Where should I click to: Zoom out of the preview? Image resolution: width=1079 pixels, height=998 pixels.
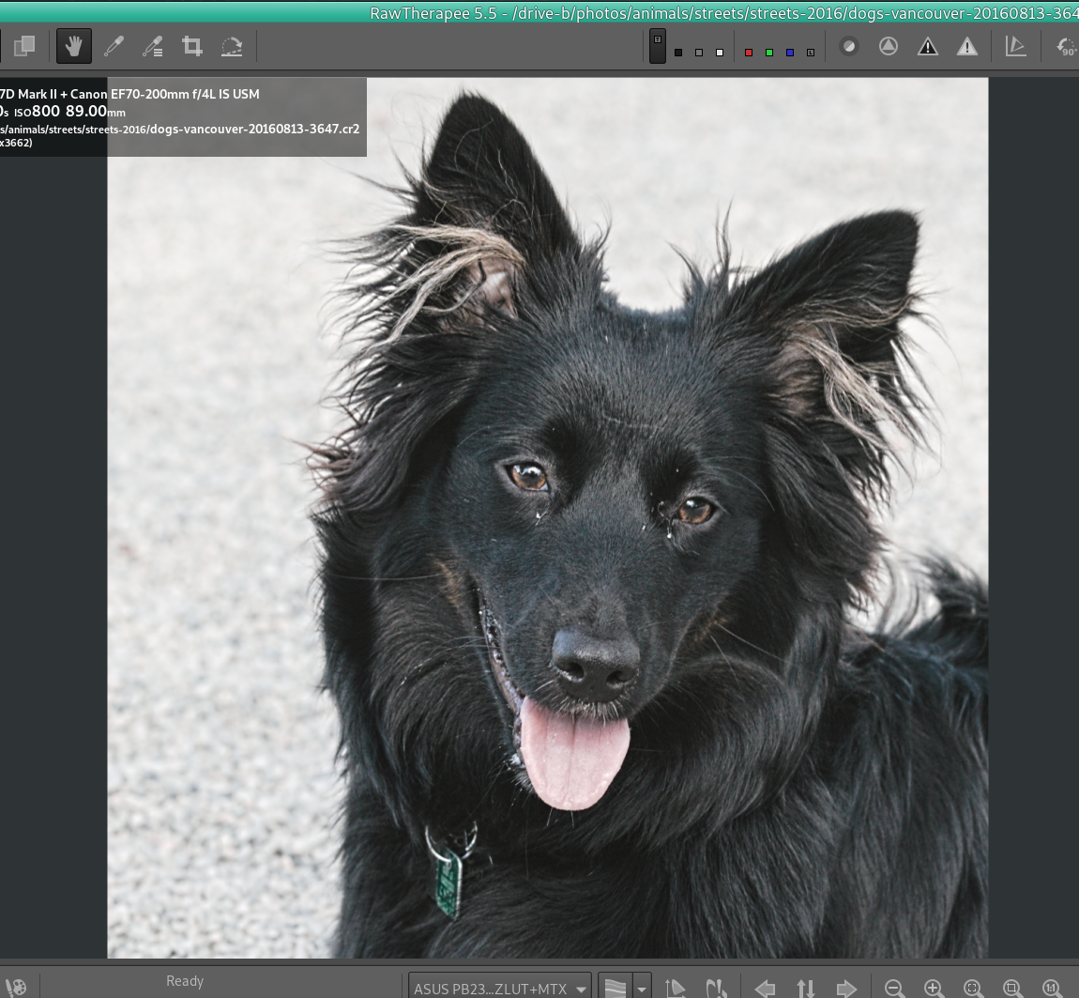[x=894, y=988]
